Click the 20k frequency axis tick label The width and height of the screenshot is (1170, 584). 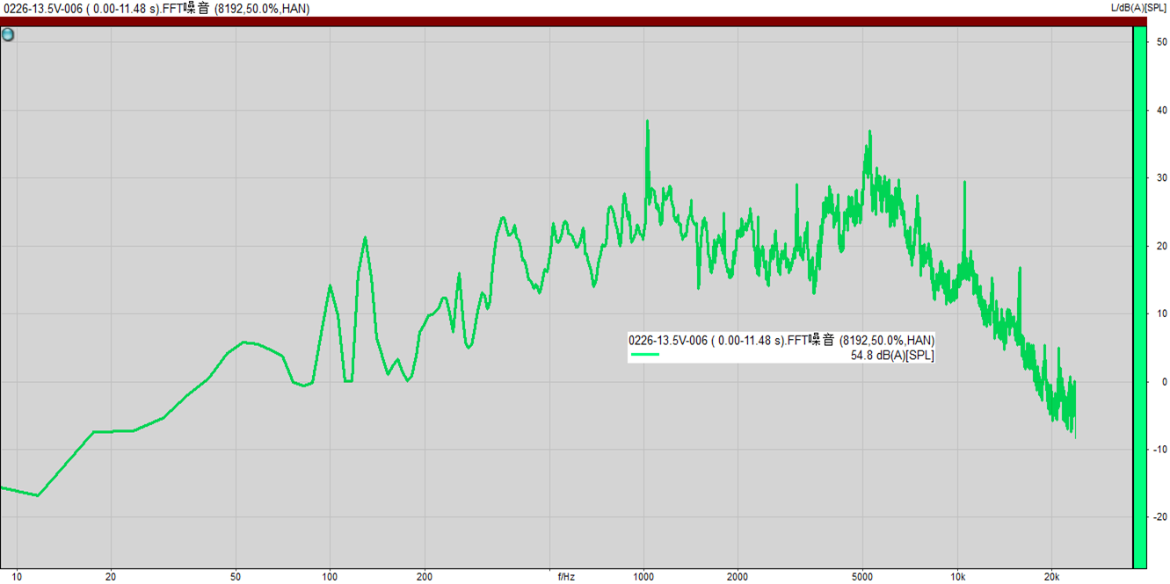tap(1052, 577)
